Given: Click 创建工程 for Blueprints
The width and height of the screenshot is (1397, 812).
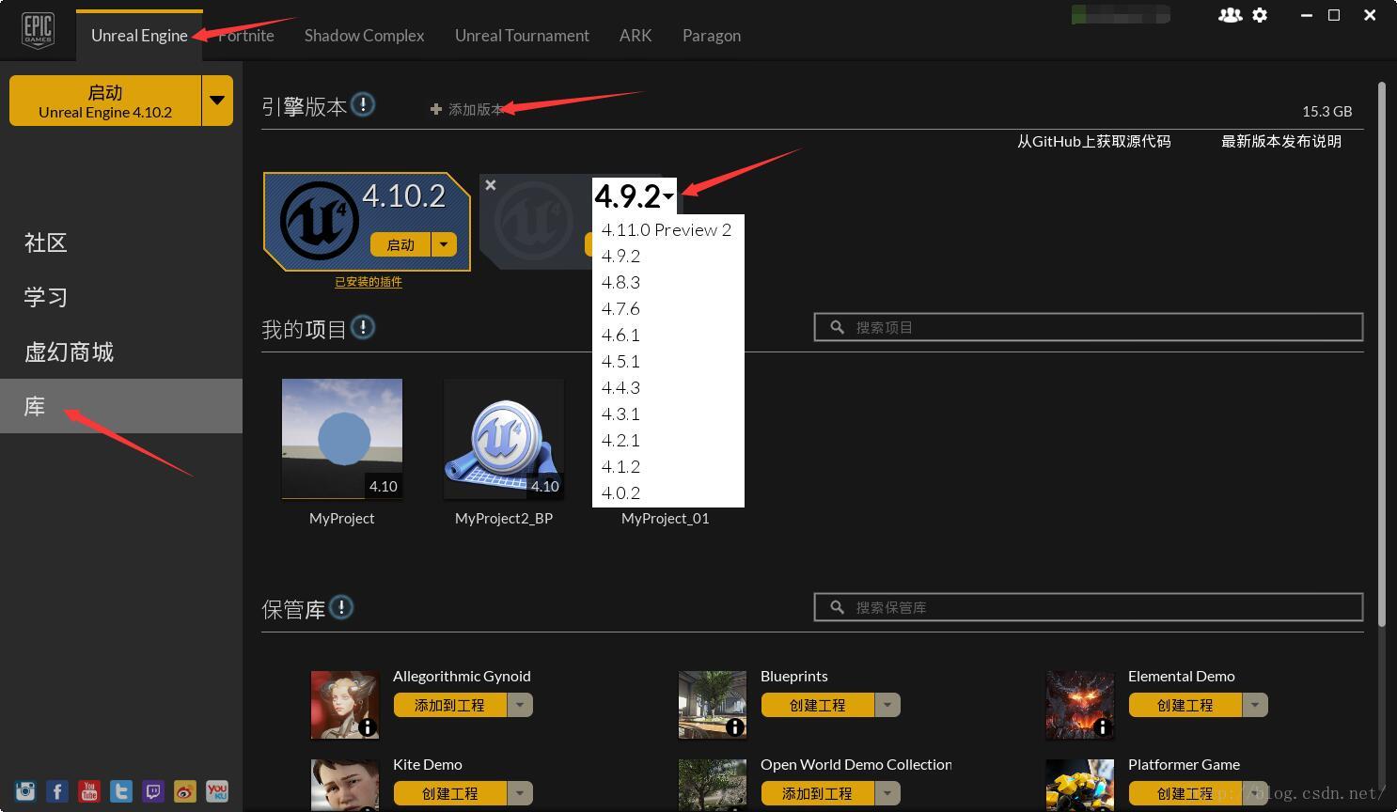Looking at the screenshot, I should tap(817, 705).
